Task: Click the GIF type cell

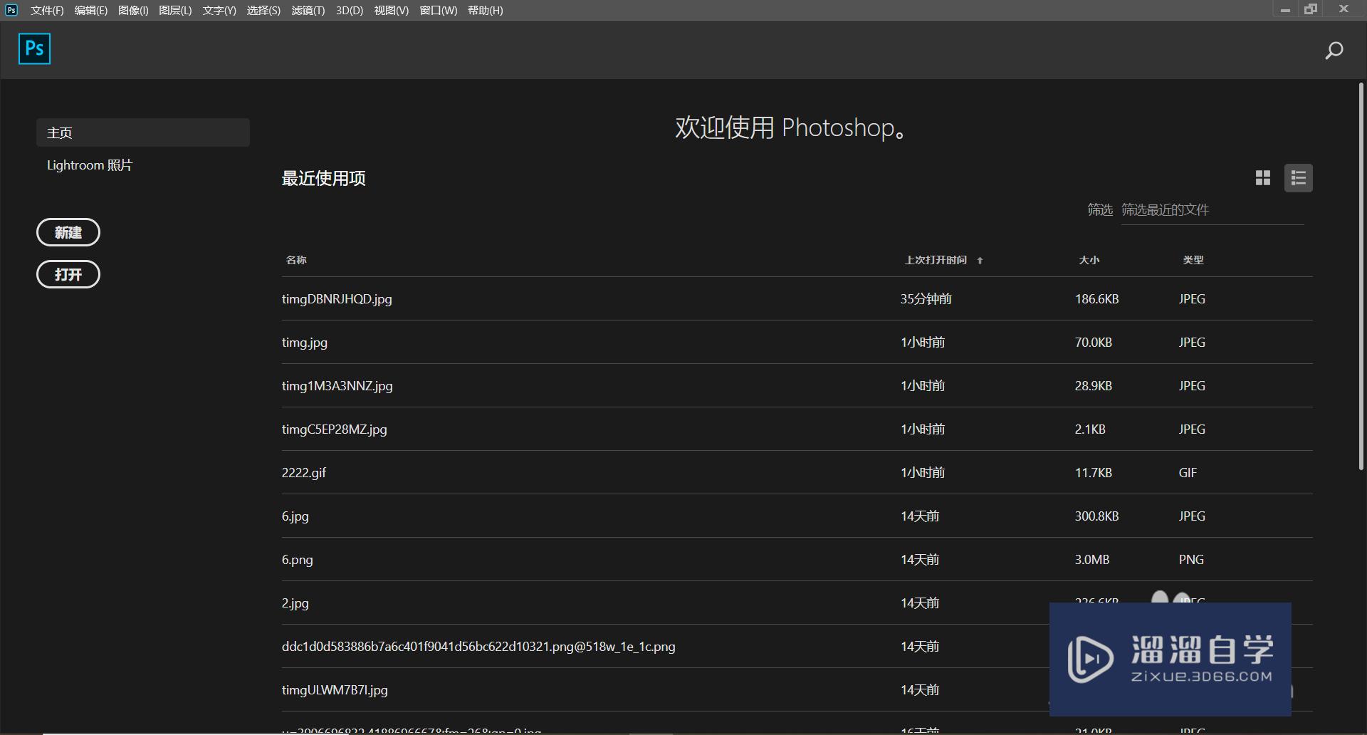Action: click(1188, 473)
